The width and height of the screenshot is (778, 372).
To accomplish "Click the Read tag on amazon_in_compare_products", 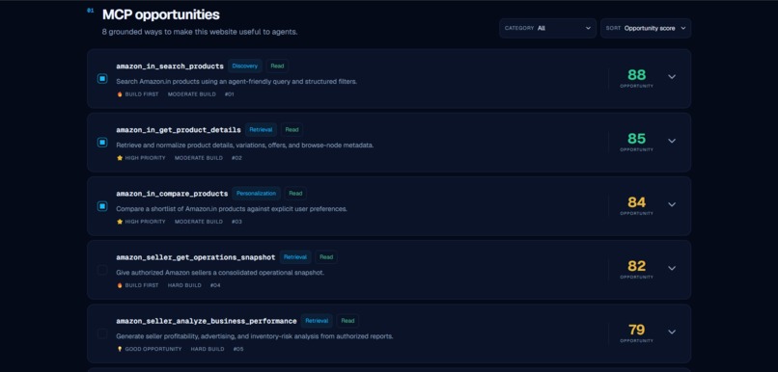I will click(295, 193).
